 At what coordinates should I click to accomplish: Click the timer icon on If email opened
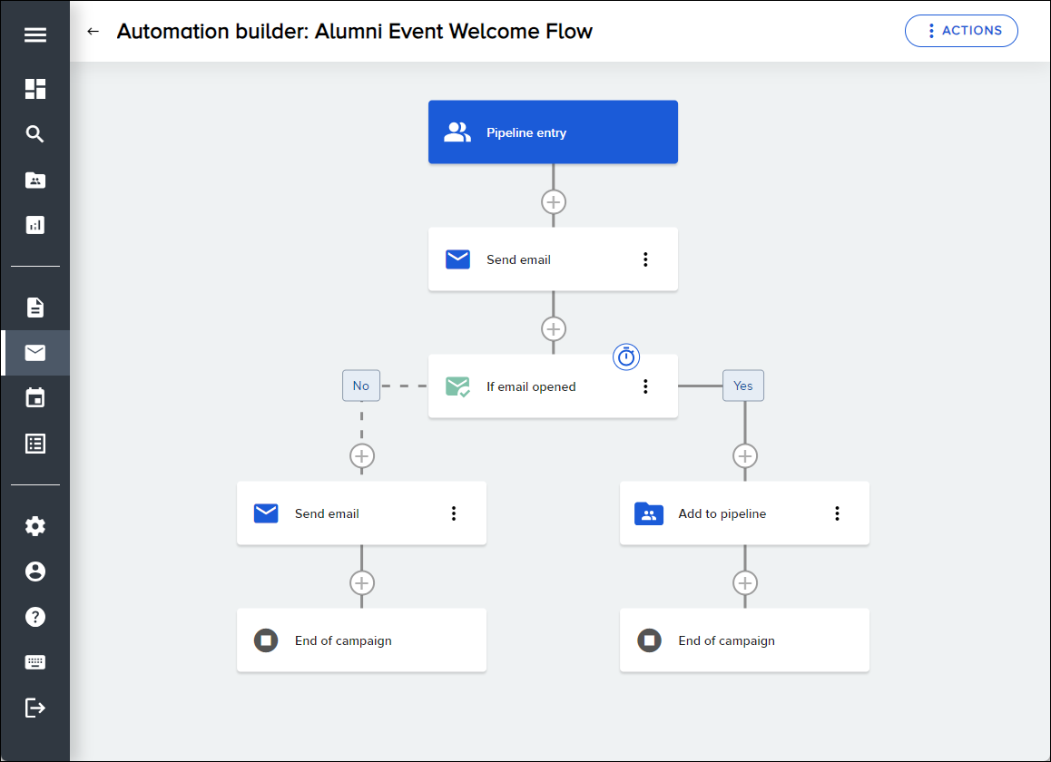(x=626, y=357)
